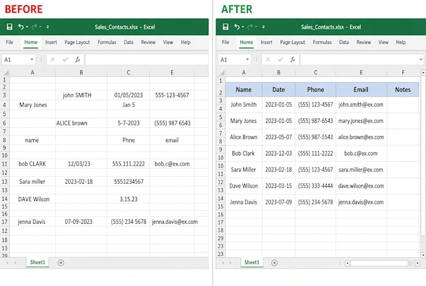This screenshot has width=426, height=286.
Task: Click Sheet1 tab in BEFORE window
Action: point(38,262)
